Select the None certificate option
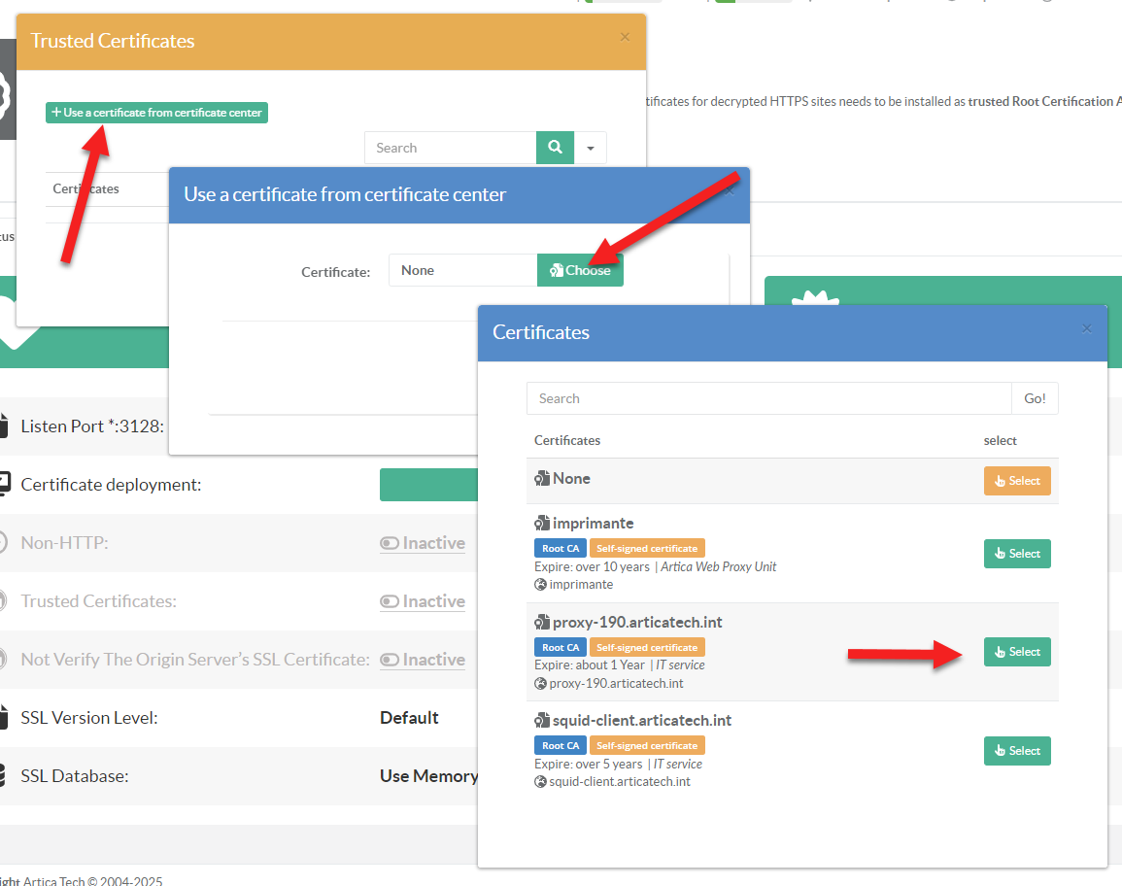1122x886 pixels. pos(1017,481)
